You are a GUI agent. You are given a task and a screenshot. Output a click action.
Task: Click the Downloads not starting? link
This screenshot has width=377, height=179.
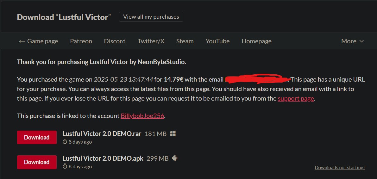tap(340, 167)
